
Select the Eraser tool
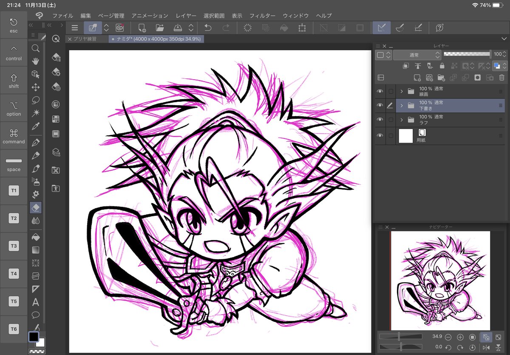pos(36,207)
